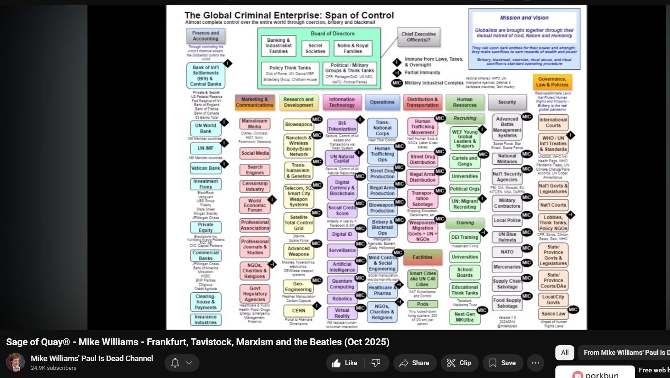Select the All filter chip

coord(564,353)
